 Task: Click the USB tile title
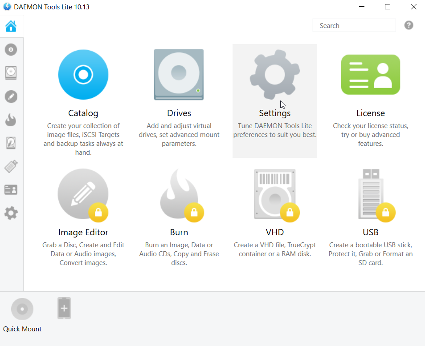point(371,233)
